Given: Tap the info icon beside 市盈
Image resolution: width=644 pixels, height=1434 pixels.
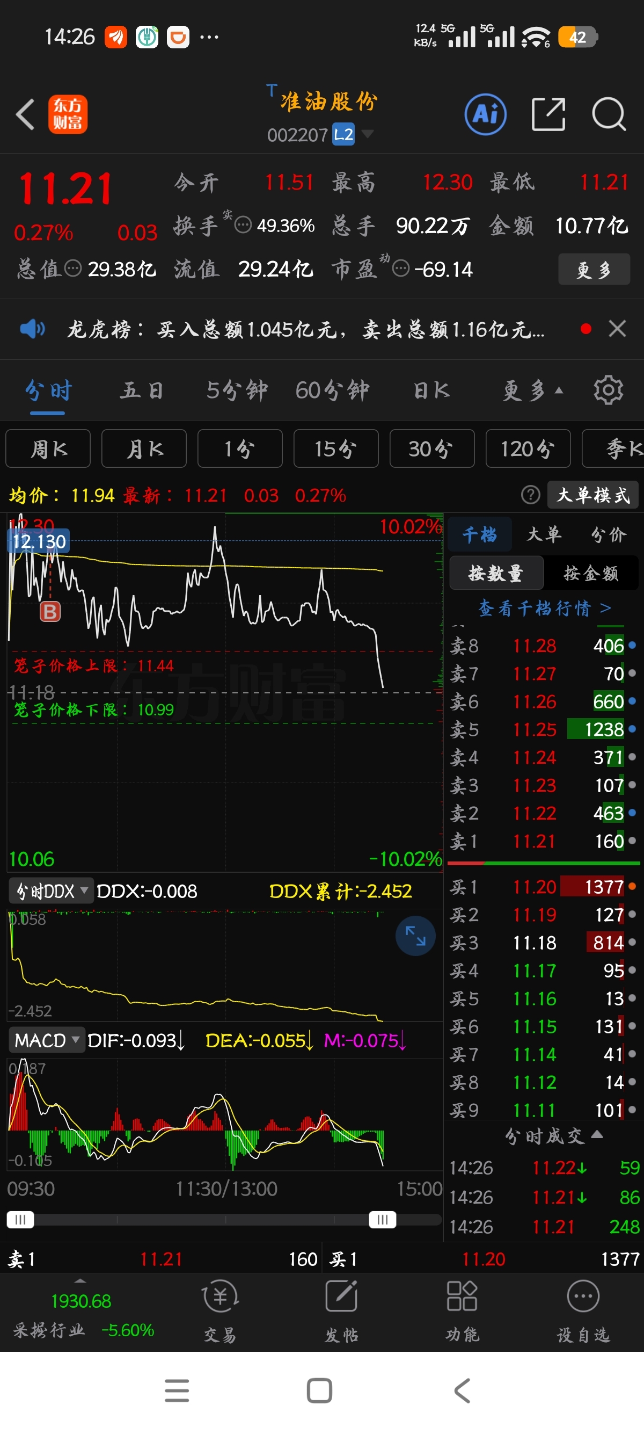Looking at the screenshot, I should coord(400,269).
